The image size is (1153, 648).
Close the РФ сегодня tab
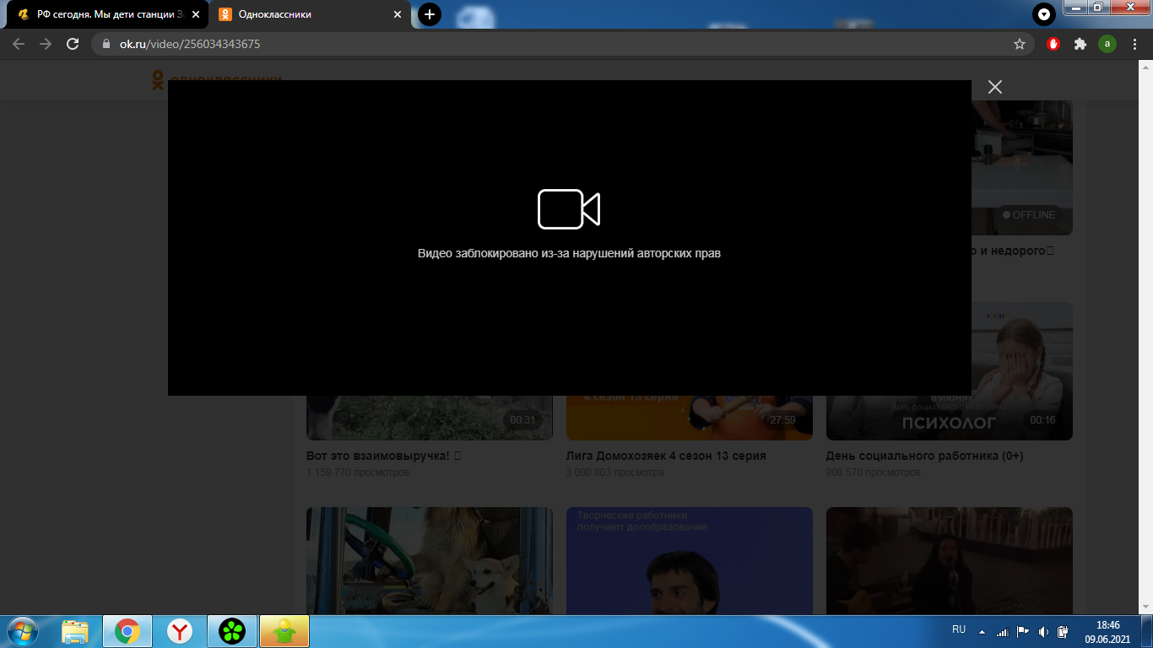pyautogui.click(x=196, y=14)
